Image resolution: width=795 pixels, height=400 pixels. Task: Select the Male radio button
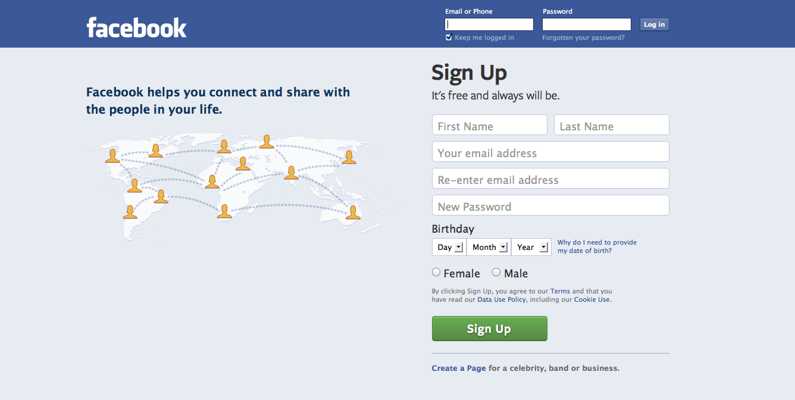(x=496, y=273)
